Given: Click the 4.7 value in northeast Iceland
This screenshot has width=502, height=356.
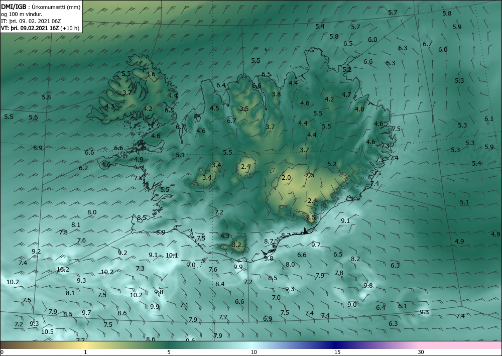Looking at the screenshot, I should coord(346,95).
